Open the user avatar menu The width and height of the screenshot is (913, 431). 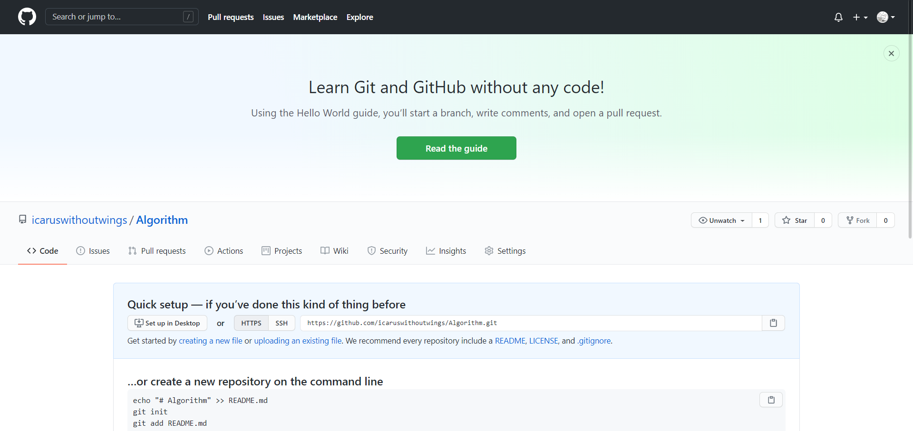(x=886, y=17)
